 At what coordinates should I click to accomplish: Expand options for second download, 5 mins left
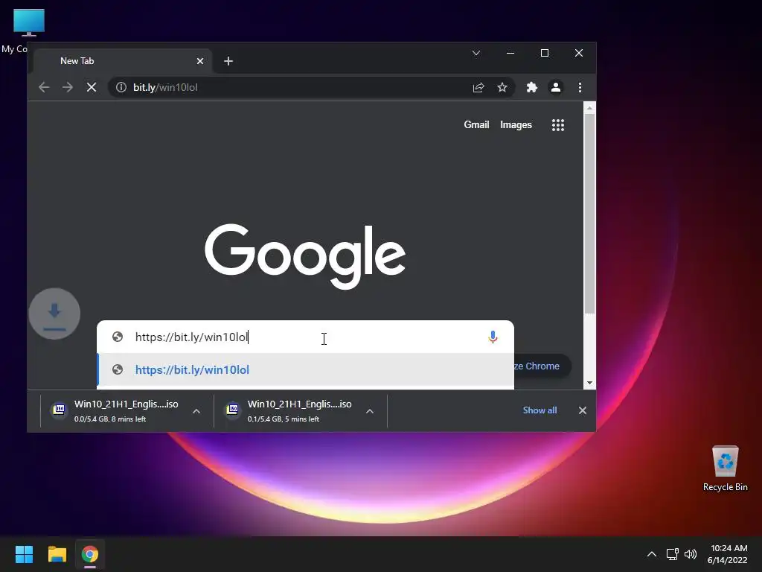point(370,411)
